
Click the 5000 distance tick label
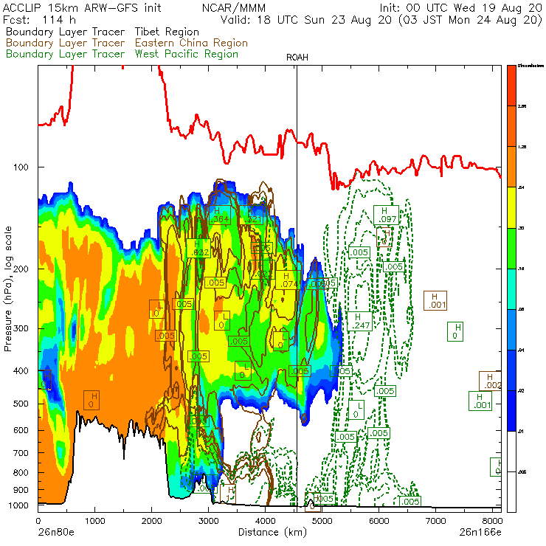point(322,521)
